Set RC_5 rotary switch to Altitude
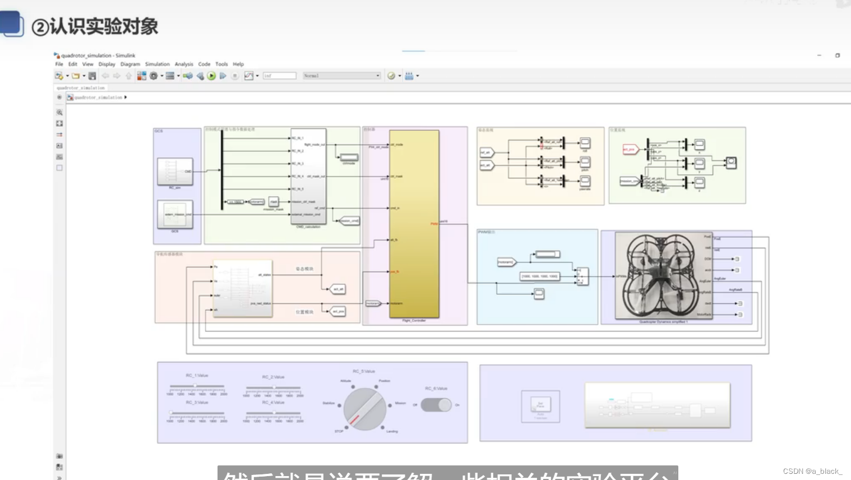Screen dimensions: 851x480 352,386
